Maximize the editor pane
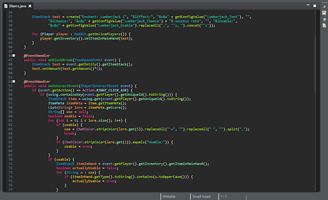This screenshot has width=328, height=200. coord(314,6)
